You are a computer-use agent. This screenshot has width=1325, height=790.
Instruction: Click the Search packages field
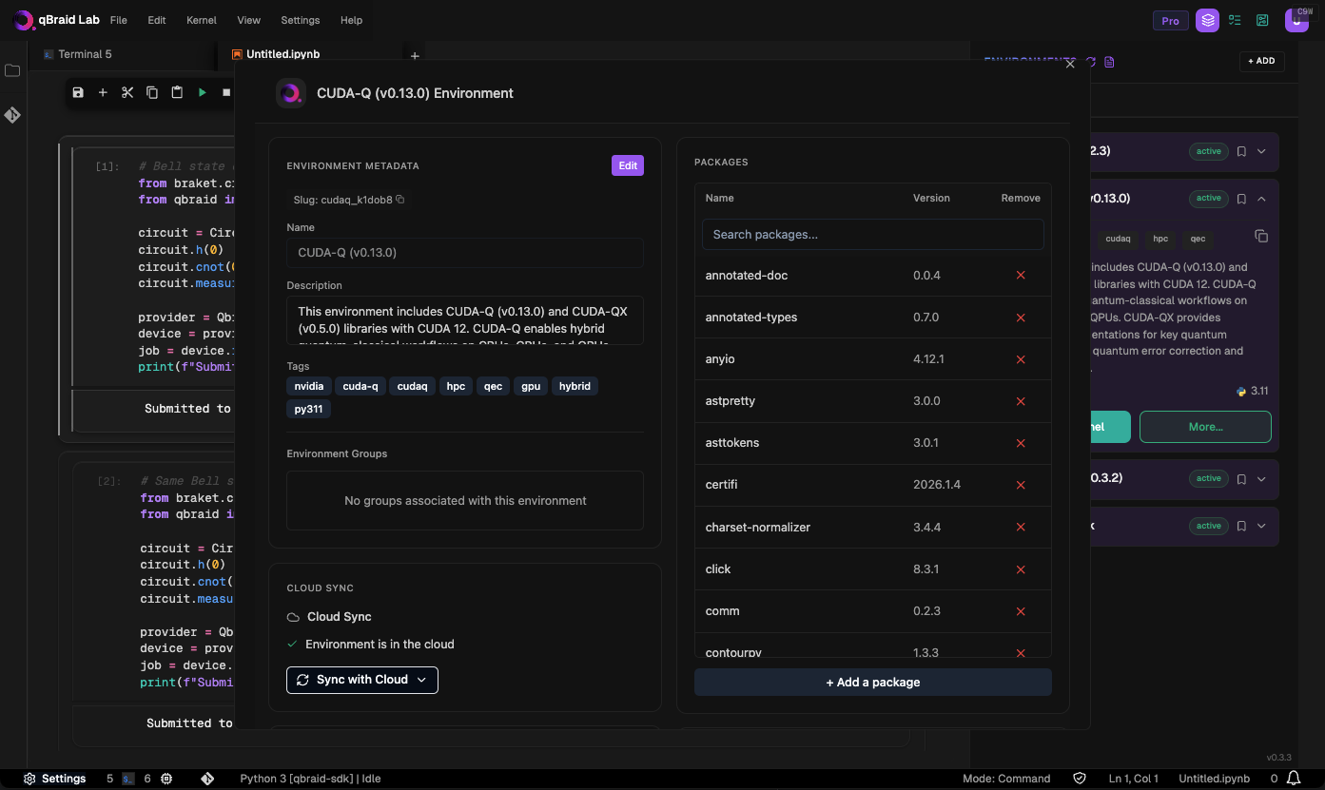click(873, 234)
